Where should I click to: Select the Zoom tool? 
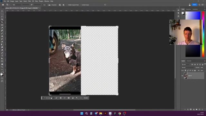2,67
